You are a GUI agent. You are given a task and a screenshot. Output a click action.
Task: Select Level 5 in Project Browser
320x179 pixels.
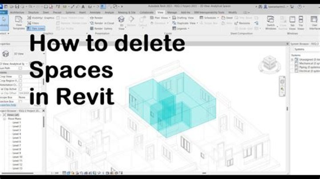tap(17, 137)
